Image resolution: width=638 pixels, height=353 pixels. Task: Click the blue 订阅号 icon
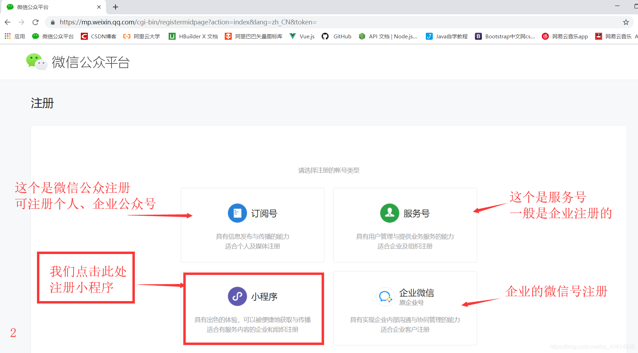237,213
